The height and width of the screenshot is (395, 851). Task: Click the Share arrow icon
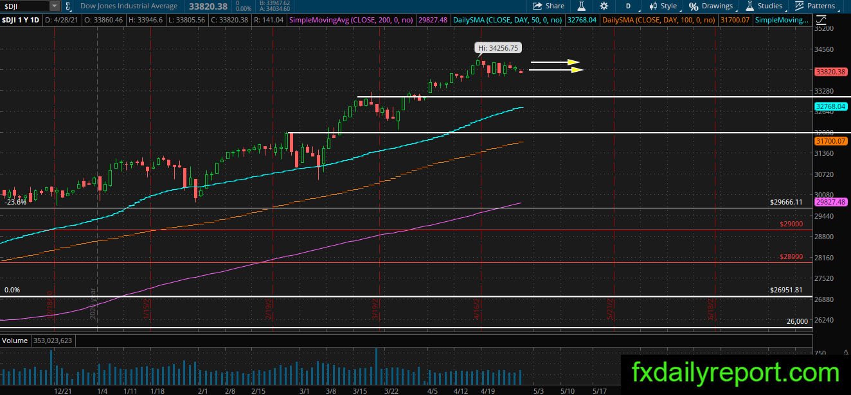(x=537, y=6)
